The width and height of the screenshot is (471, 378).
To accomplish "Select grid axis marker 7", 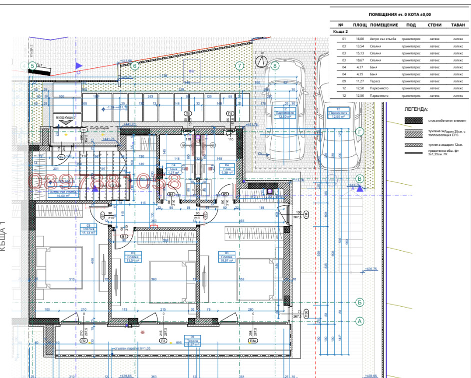I will 239,66.
